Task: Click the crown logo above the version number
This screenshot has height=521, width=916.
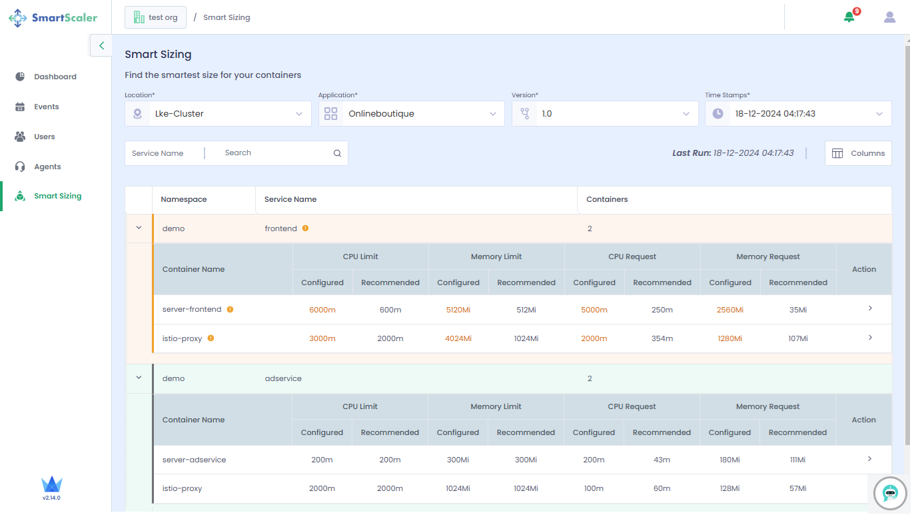Action: pos(51,484)
